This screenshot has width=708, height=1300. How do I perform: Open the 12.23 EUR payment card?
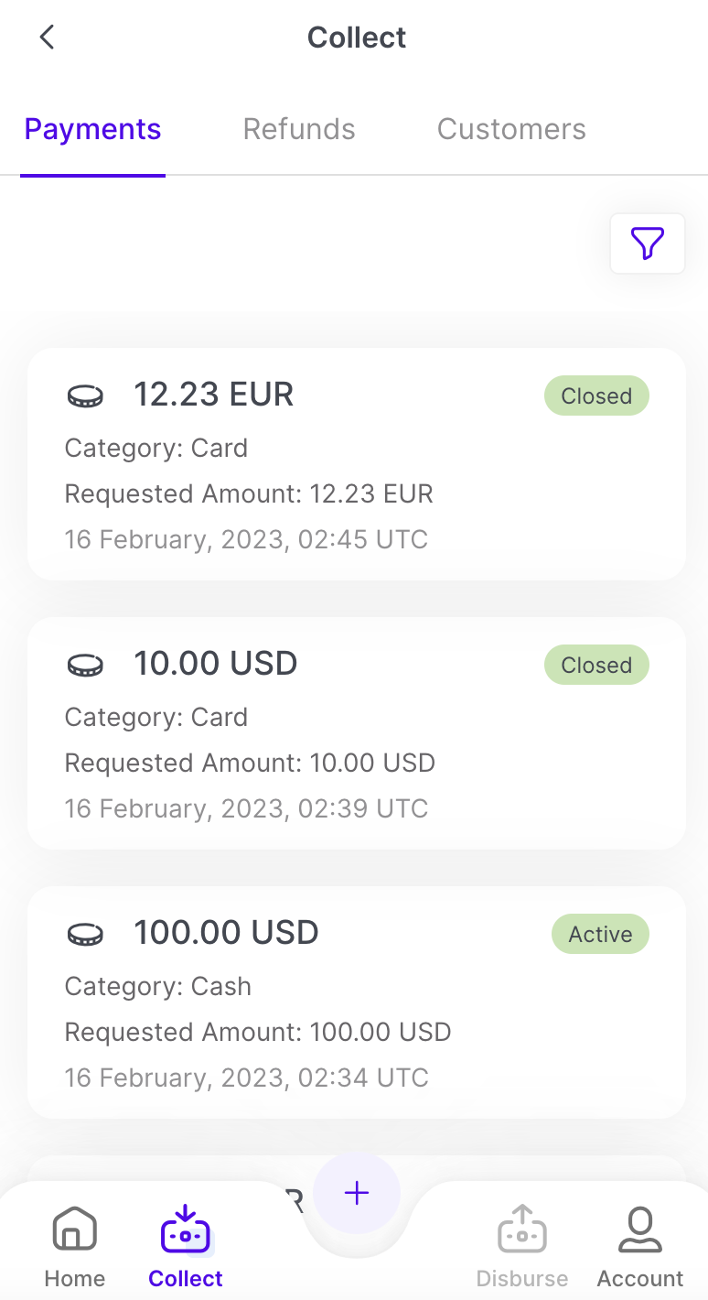click(x=357, y=494)
